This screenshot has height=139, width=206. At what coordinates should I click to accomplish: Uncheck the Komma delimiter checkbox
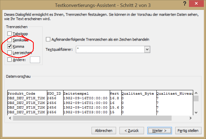[x=10, y=46]
